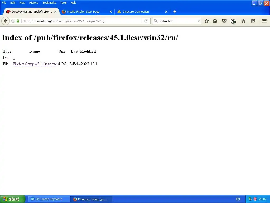The image size is (270, 203).
Task: Open the Tools menu
Action: coord(63,3)
